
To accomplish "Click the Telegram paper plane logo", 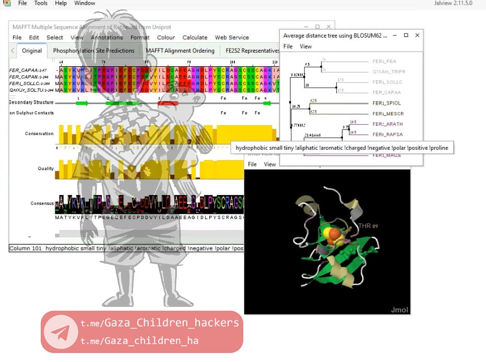I will 60,332.
